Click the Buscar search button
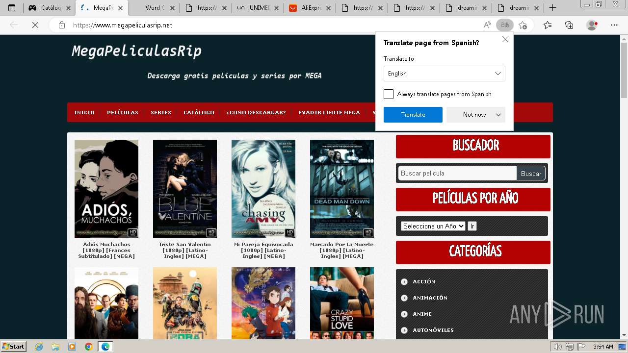This screenshot has width=628, height=353. [531, 173]
